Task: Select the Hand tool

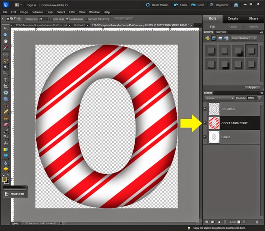Action: pos(6,42)
